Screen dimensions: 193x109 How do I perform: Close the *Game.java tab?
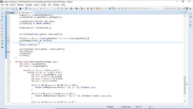[32, 13]
